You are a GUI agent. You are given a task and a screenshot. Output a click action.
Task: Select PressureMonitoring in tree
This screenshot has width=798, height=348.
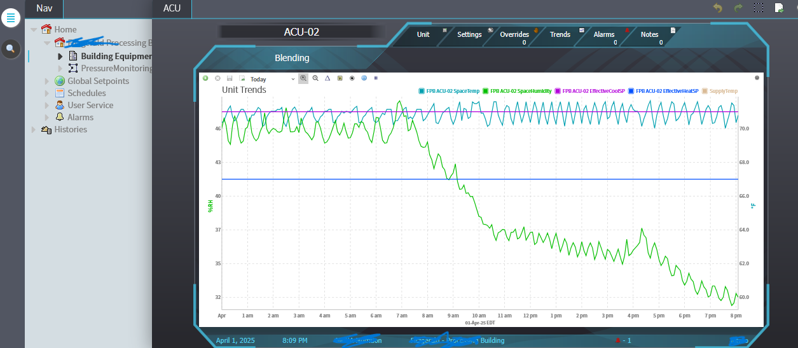pyautogui.click(x=116, y=69)
